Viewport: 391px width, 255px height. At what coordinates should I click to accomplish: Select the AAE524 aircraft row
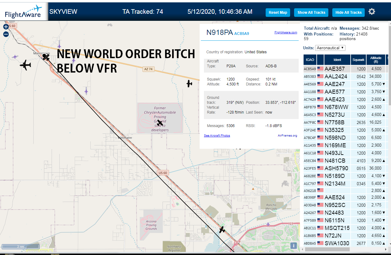tap(346, 197)
